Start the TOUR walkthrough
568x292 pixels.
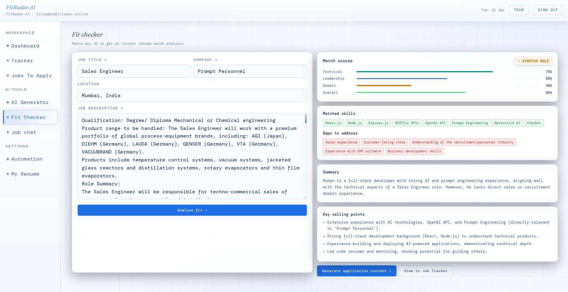519,10
